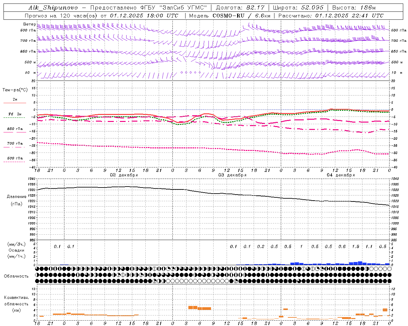Select the Давление pressure panel label
The height and width of the screenshot is (326, 408).
(x=17, y=196)
